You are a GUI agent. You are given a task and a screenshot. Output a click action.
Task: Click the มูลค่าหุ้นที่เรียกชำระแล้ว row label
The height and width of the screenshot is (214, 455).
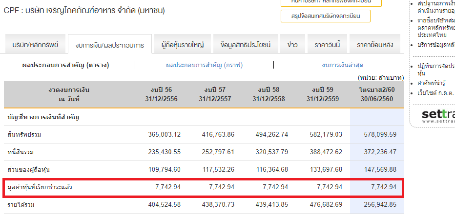41,187
